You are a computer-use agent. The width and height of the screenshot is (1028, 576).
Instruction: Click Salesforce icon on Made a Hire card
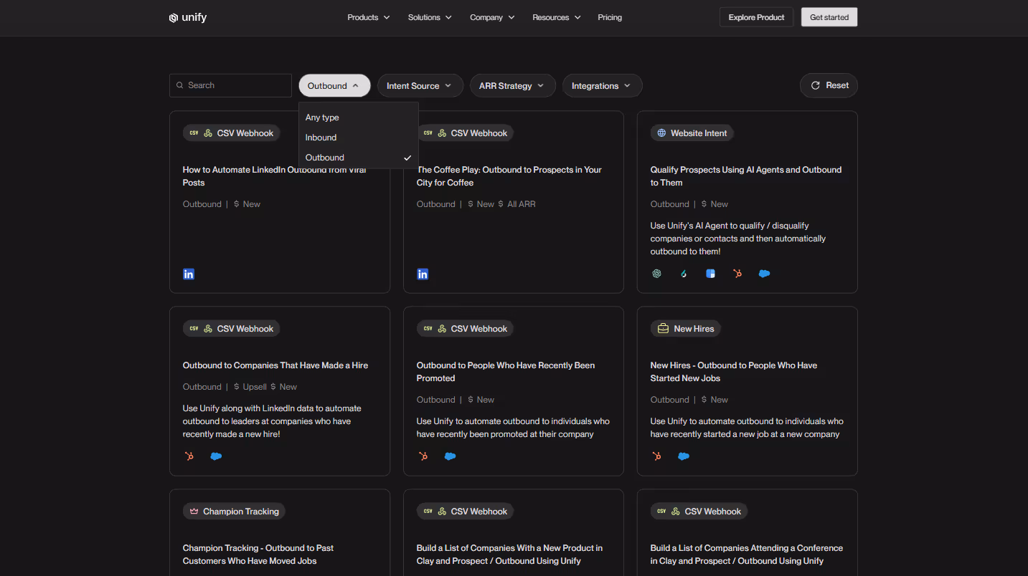point(216,456)
